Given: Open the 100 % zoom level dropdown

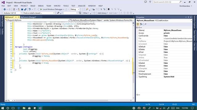Looking at the screenshot, I should click(x=9, y=101).
